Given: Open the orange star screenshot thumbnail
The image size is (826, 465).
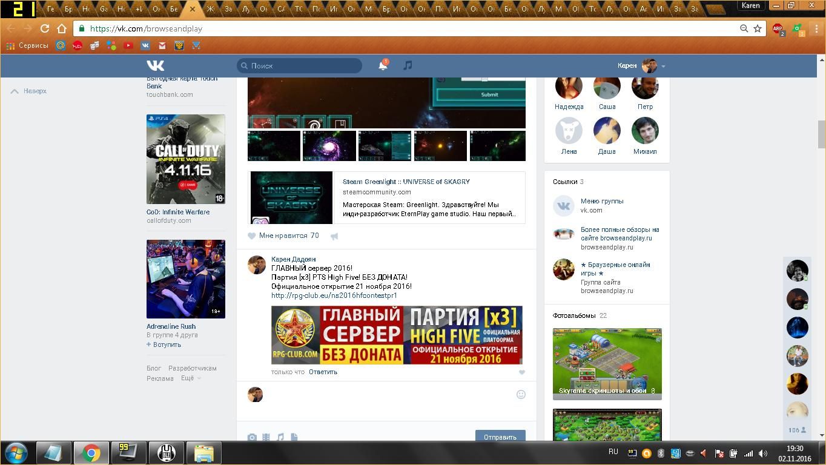Looking at the screenshot, I should [440, 146].
